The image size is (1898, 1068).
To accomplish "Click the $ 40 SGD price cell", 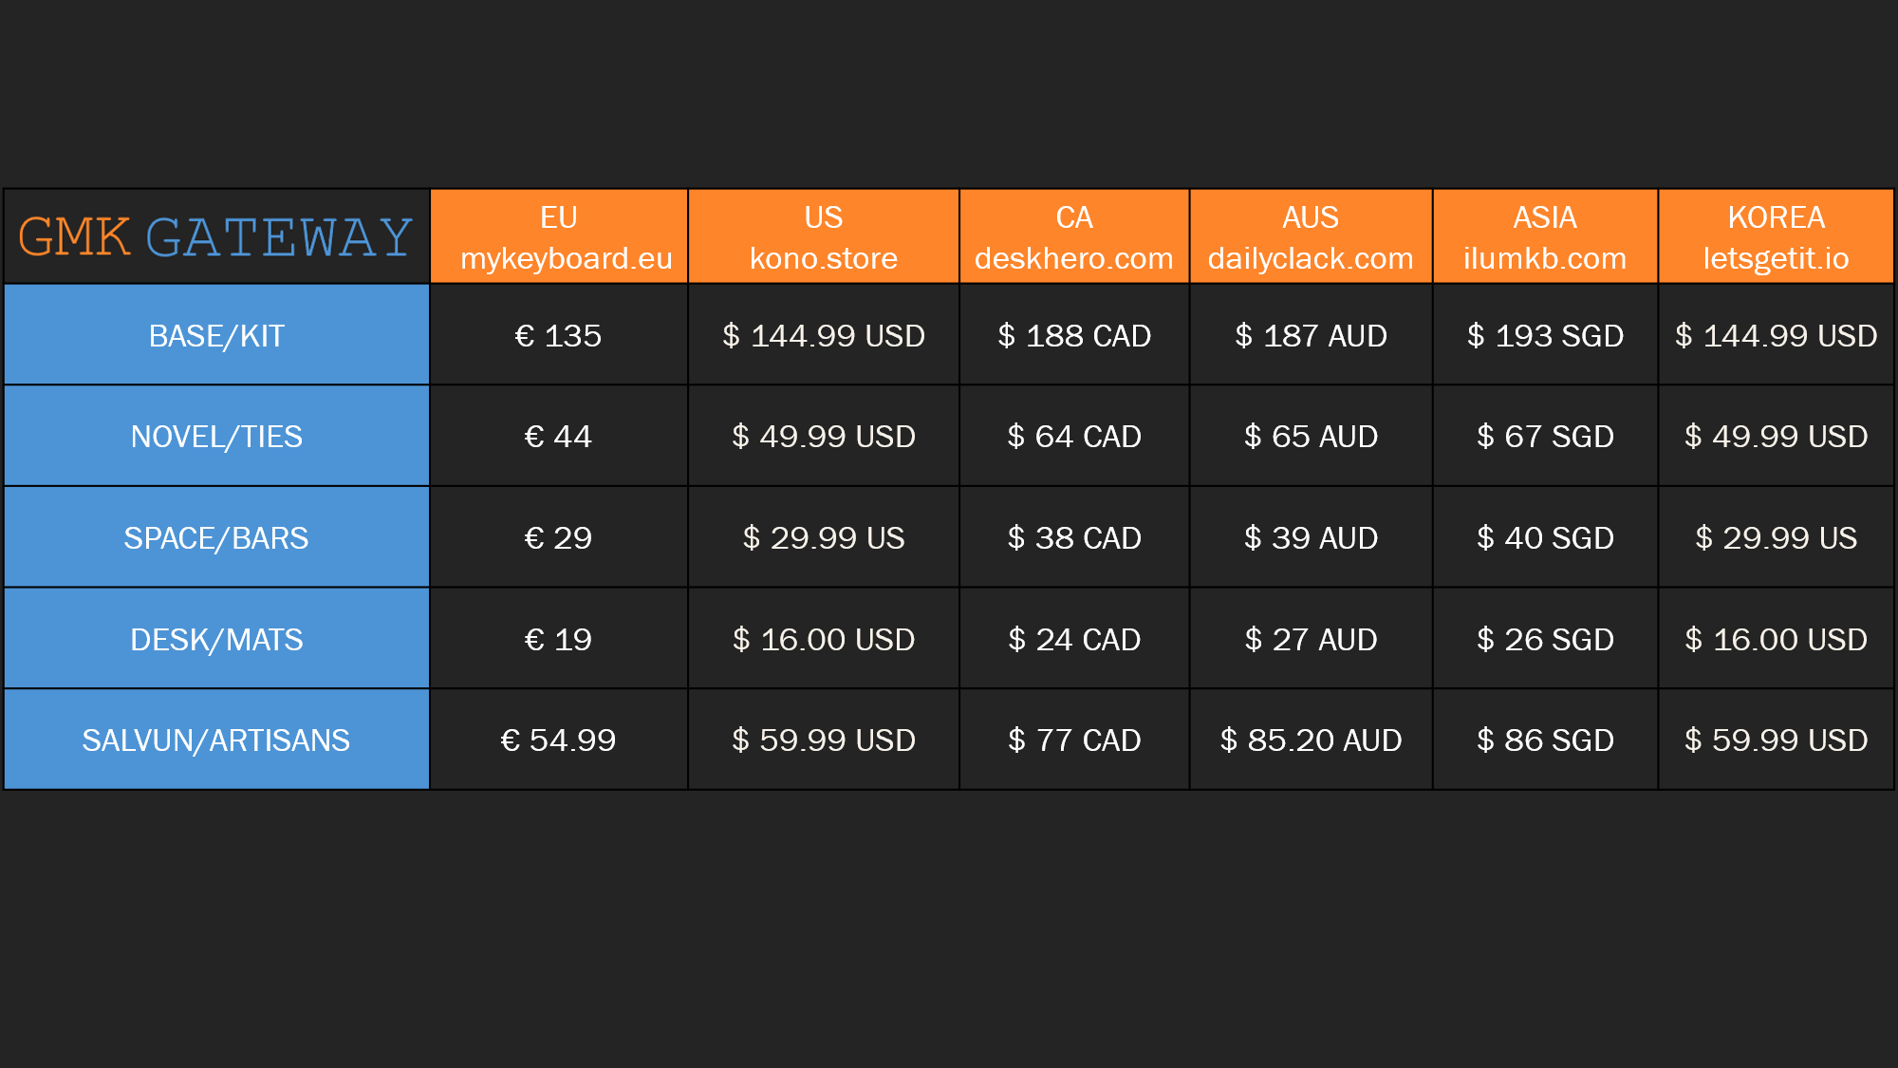I will click(x=1544, y=538).
